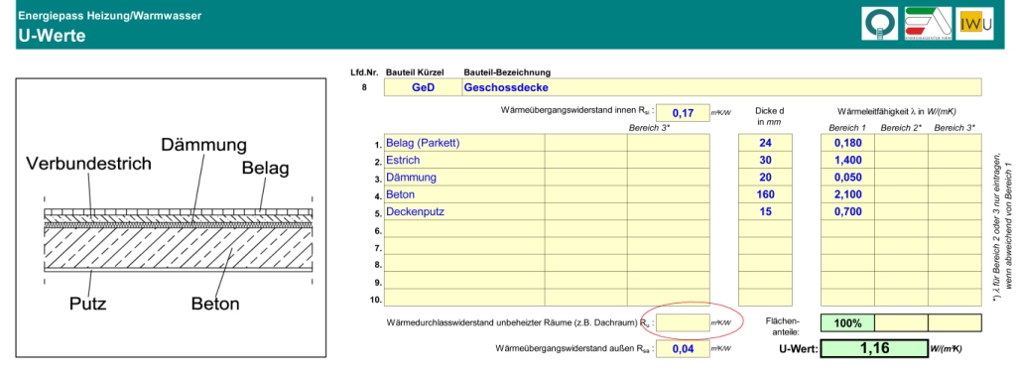Click the Dicke d in mm header
Image resolution: width=1016 pixels, height=374 pixels.
pyautogui.click(x=770, y=116)
